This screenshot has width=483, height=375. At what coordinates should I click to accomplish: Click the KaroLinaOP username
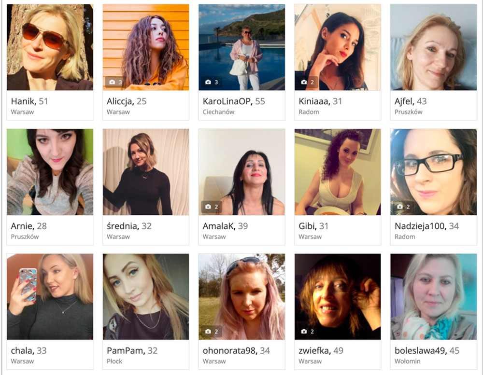pos(227,101)
